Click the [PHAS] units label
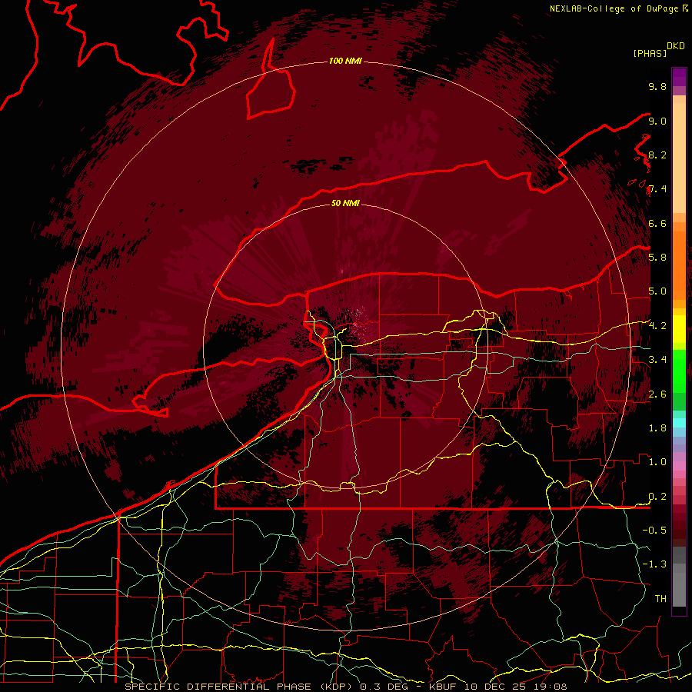This screenshot has height=692, width=692. point(650,53)
